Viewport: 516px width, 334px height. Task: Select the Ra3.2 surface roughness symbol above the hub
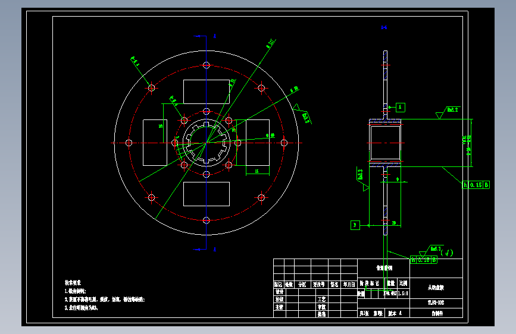(x=448, y=112)
